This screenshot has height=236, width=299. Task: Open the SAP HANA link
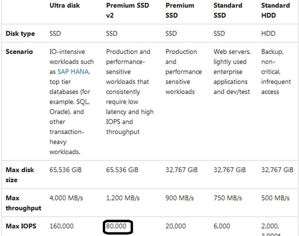tap(73, 72)
